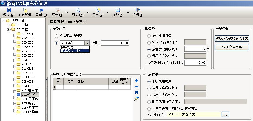Select 不收取最低消费 radio option
The width and height of the screenshot is (253, 121).
[x=56, y=36]
